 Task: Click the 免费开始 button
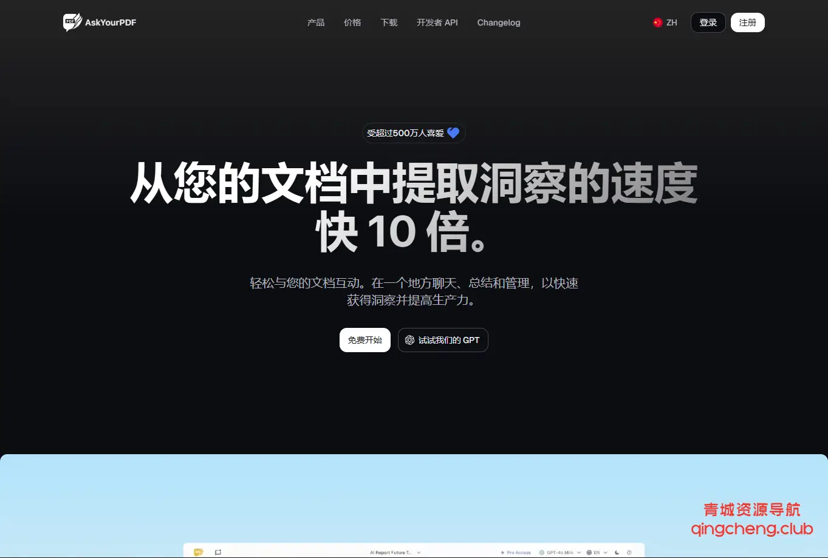364,340
